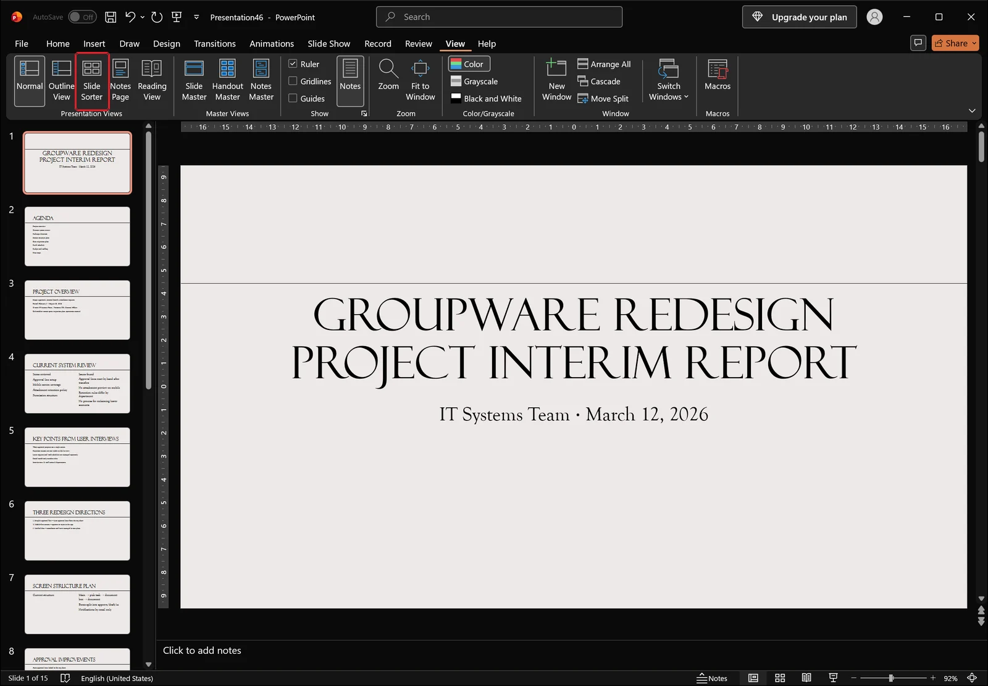Select slide 4 Current System Review thumbnail

77,383
